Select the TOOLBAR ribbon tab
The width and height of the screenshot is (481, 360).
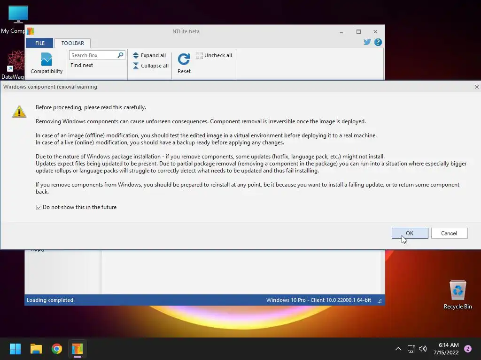(x=73, y=43)
